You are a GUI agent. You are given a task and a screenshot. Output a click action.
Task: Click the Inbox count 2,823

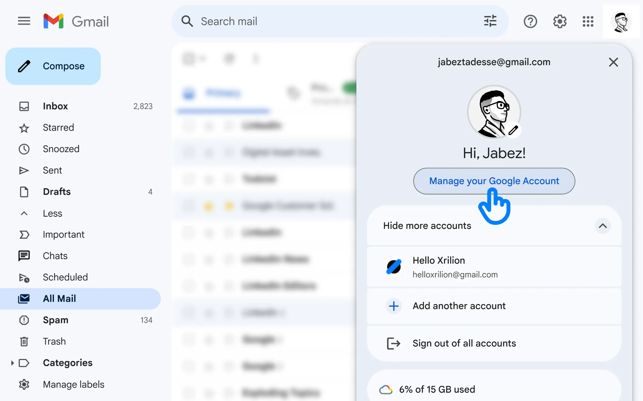[x=143, y=106]
